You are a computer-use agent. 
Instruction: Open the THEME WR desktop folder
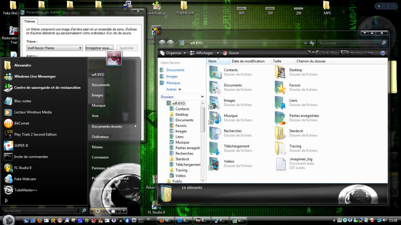185,9
